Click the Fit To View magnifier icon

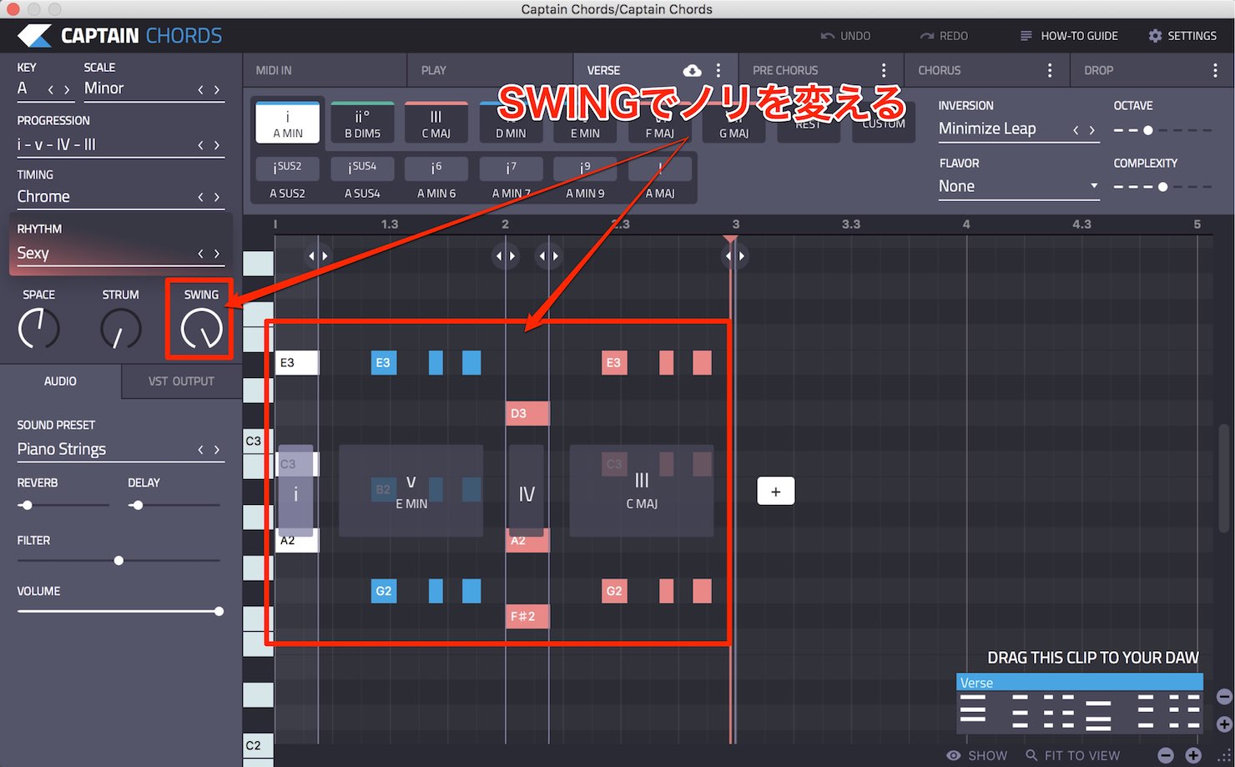[1031, 755]
